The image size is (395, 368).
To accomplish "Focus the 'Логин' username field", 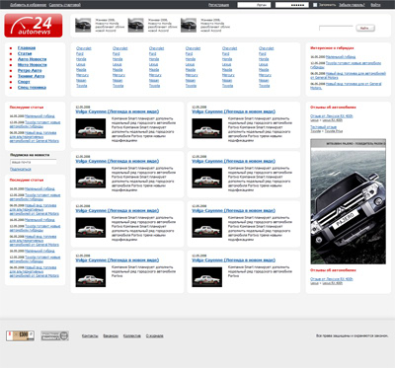I will pyautogui.click(x=254, y=5).
